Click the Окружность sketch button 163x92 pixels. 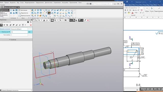(23, 13)
